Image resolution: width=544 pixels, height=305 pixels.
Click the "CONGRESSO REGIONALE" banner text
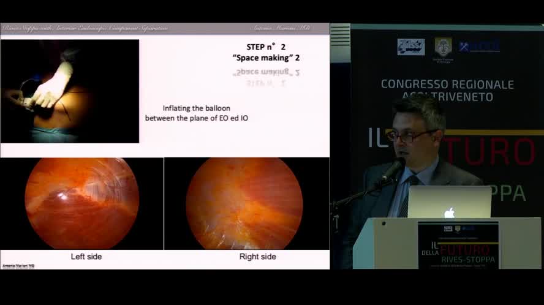coord(447,85)
